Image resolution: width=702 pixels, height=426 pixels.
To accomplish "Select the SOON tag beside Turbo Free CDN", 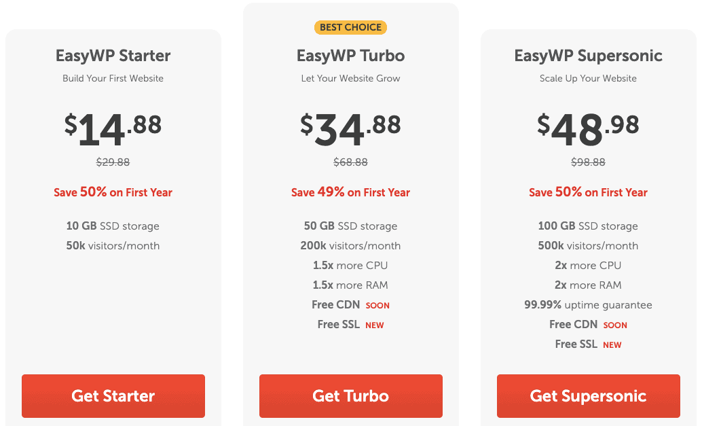I will [x=377, y=306].
